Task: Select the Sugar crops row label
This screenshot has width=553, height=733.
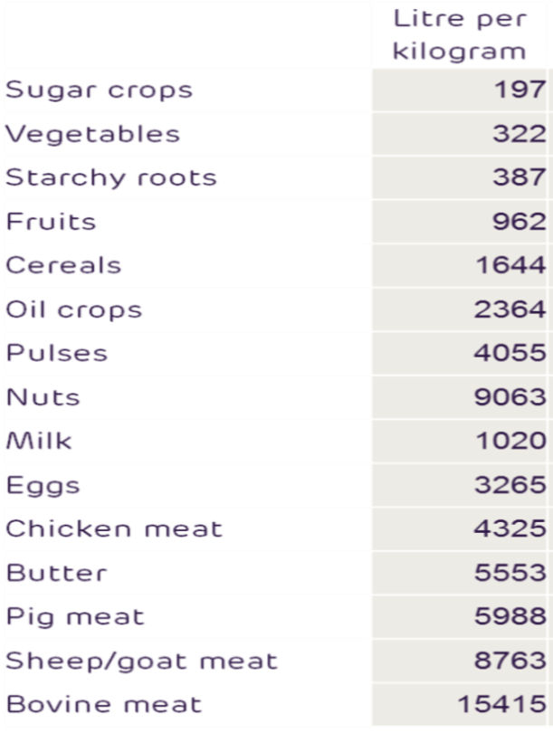Action: click(99, 90)
